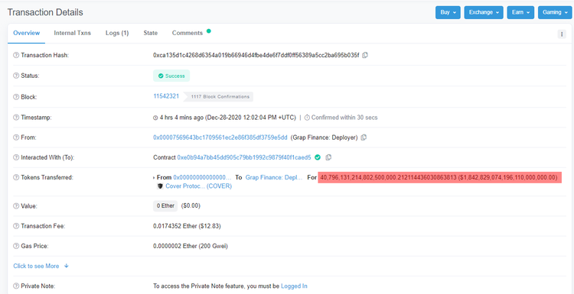Click the green verified contract checkmark
574x294 pixels.
tap(318, 157)
